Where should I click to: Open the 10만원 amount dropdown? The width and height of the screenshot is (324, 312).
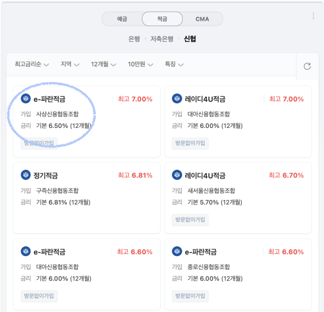click(140, 64)
